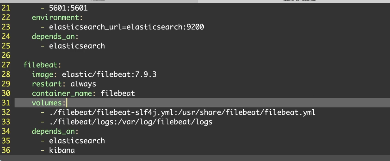Click line number 36 in gutter
Screen dimensions: 390x161
click(6, 150)
